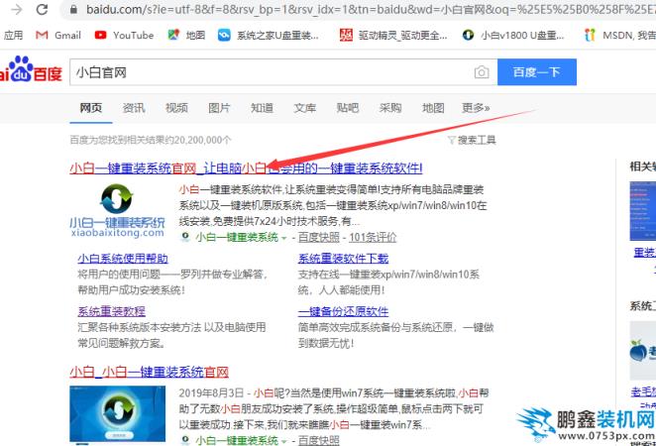Screen dimensions: 656x446
Task: Switch to the 图片 tab
Action: pyautogui.click(x=219, y=108)
